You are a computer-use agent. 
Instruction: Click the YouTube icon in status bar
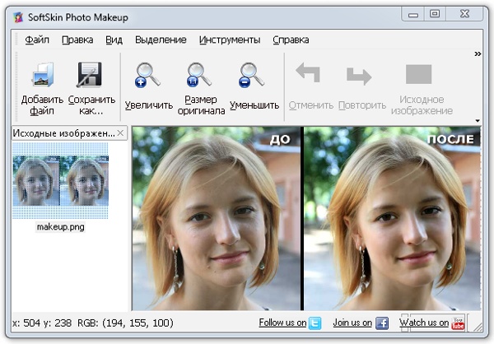[x=459, y=323]
